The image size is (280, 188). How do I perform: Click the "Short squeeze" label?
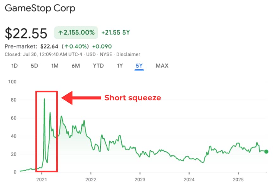tap(133, 98)
